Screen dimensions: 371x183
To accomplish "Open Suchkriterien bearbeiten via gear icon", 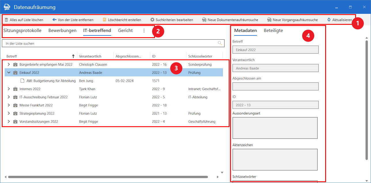I will tap(152, 20).
